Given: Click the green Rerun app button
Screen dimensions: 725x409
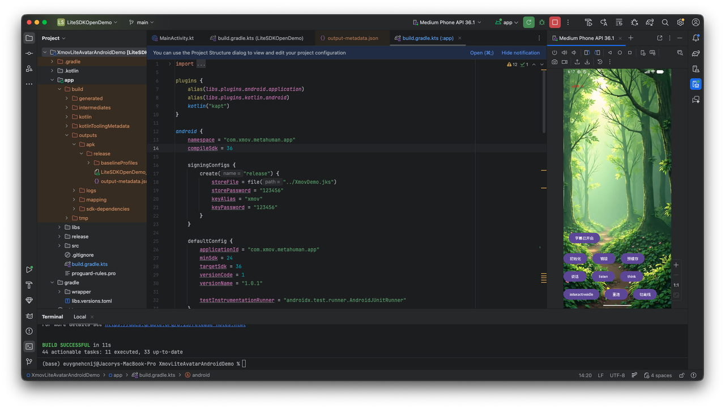Looking at the screenshot, I should point(528,23).
